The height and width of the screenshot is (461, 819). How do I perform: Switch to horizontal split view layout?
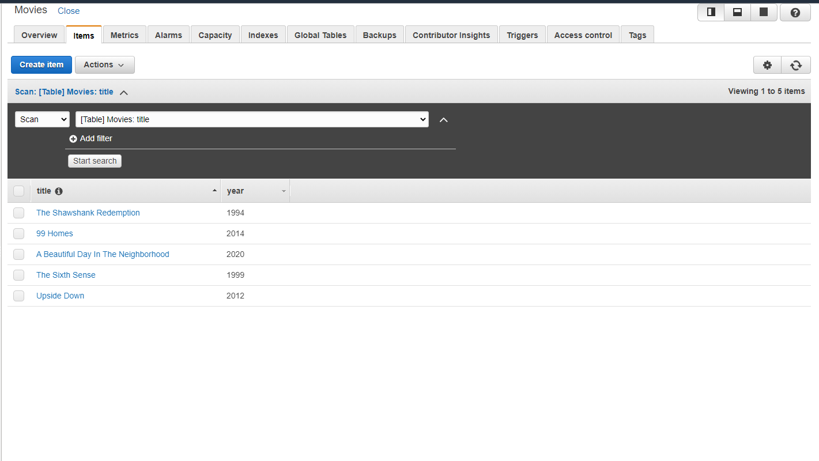pos(737,12)
